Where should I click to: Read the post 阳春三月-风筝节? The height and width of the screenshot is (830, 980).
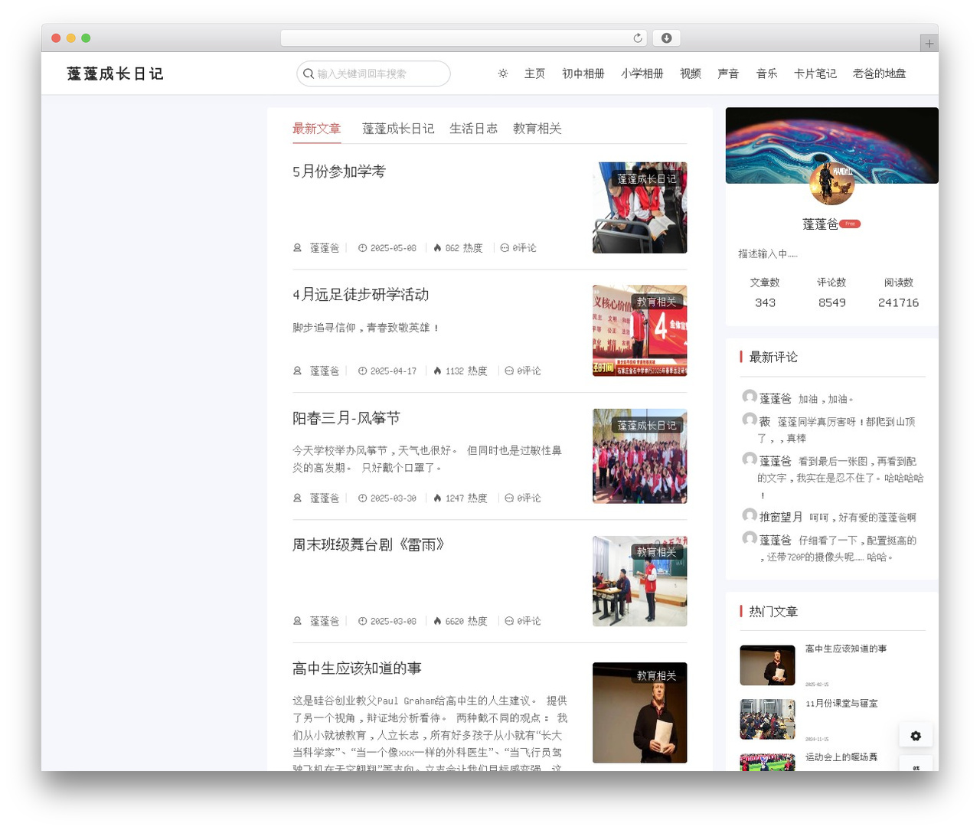click(346, 418)
